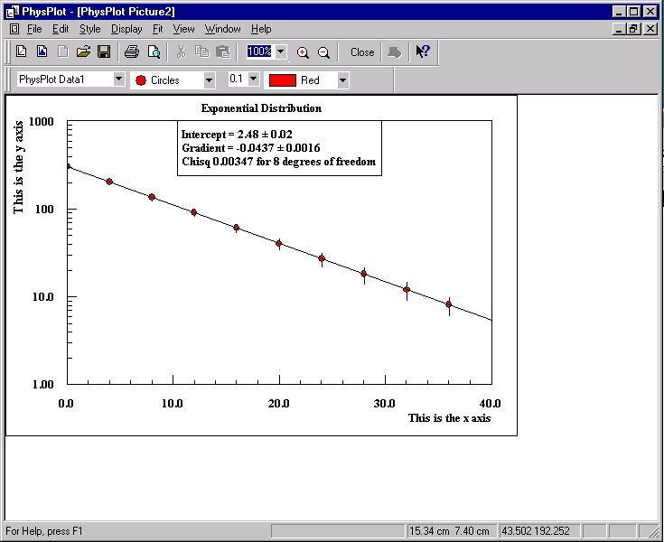The image size is (664, 542).
Task: Click the save floppy disk icon
Action: point(104,51)
